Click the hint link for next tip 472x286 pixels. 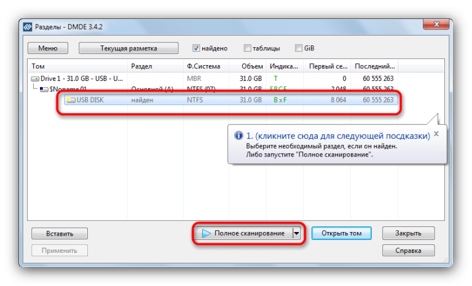click(338, 136)
